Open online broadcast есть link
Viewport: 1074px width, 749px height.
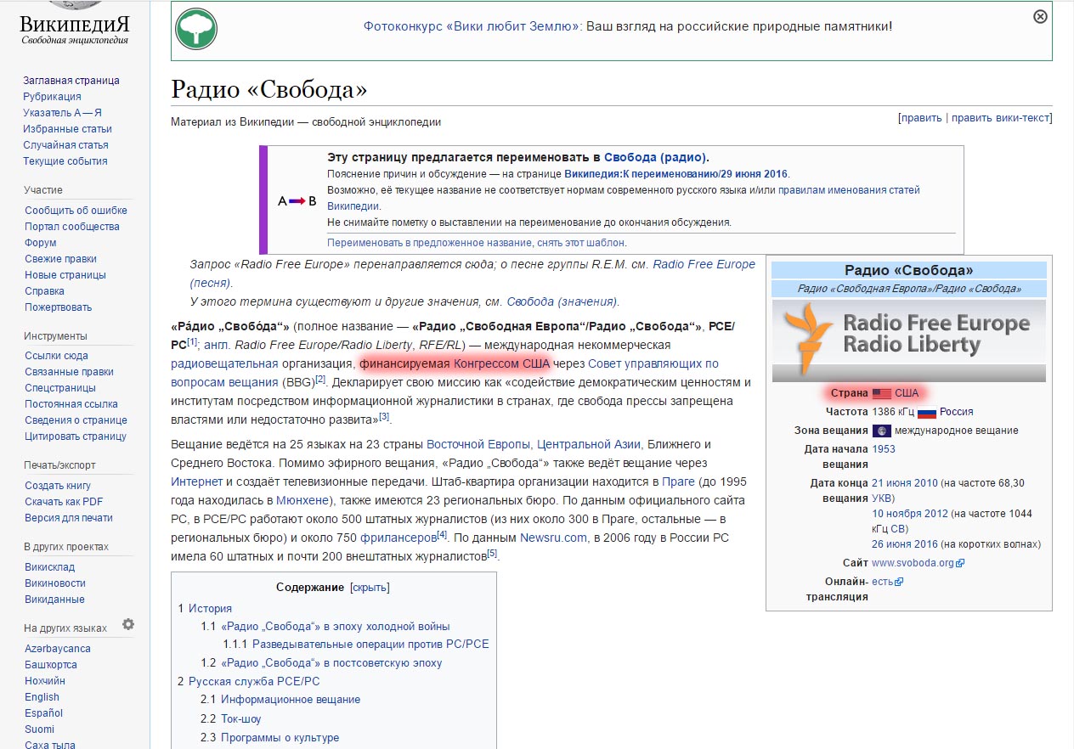pyautogui.click(x=883, y=582)
